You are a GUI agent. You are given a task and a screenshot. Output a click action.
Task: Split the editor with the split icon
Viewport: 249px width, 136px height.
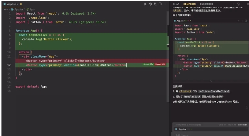point(160,4)
